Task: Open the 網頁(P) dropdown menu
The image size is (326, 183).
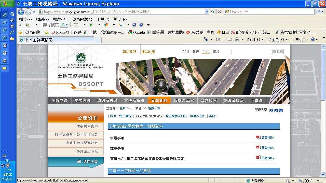Action: (x=255, y=39)
